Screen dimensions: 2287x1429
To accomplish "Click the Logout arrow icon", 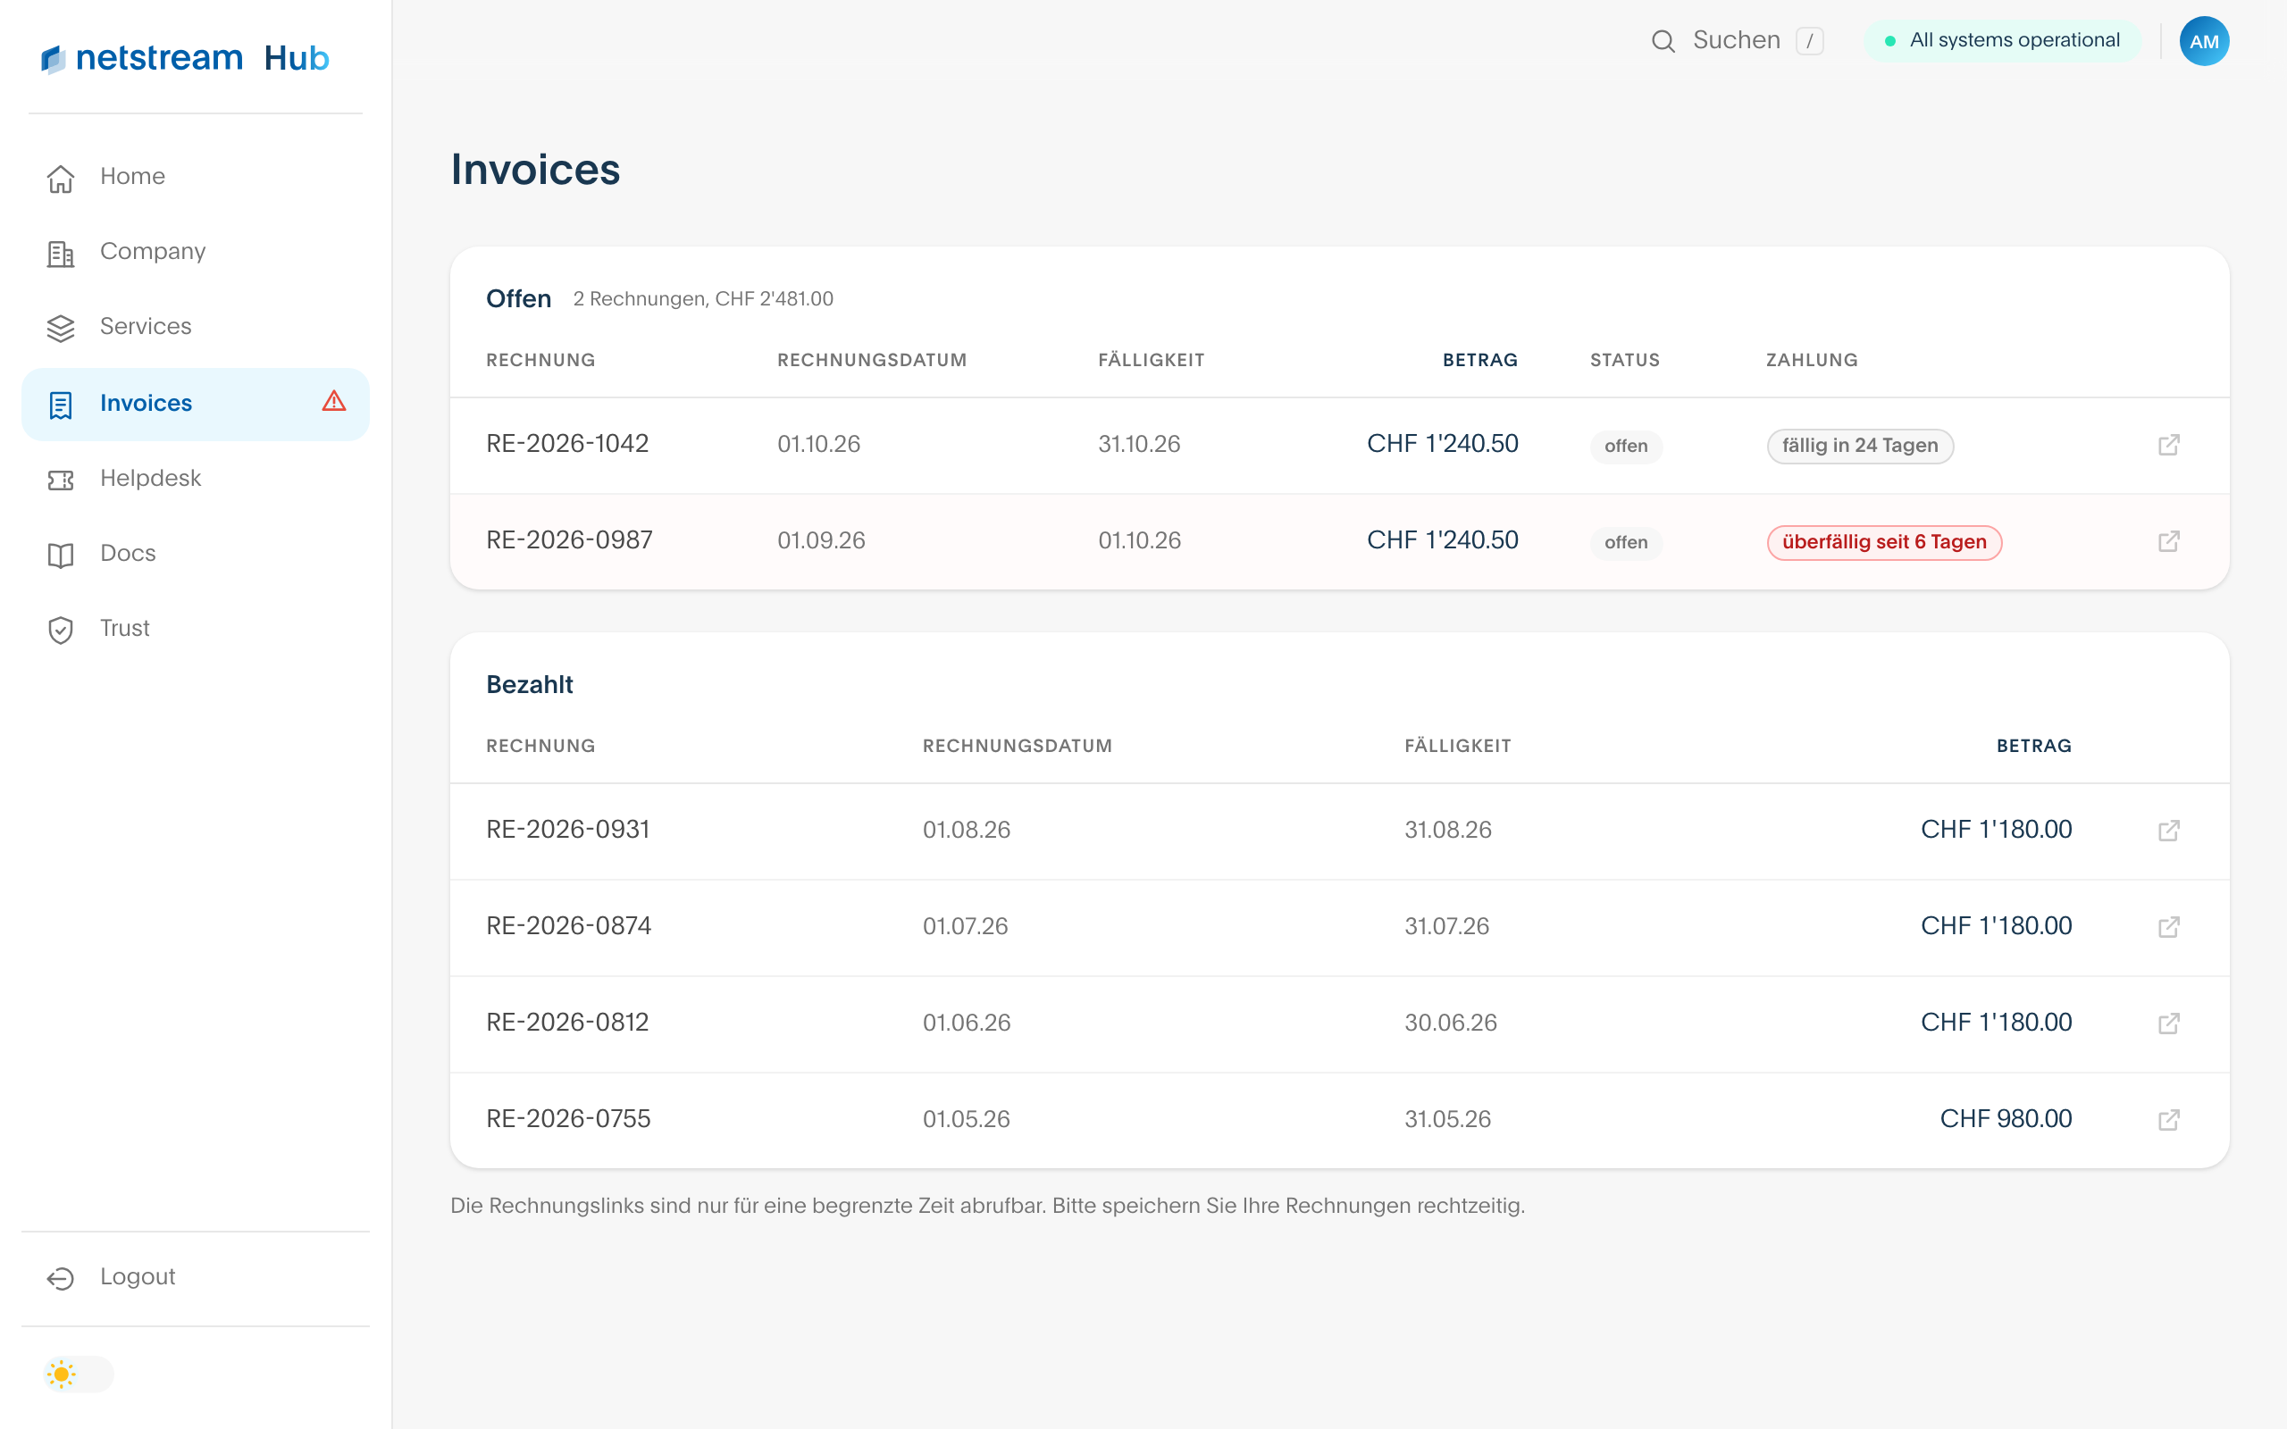I will tap(61, 1278).
